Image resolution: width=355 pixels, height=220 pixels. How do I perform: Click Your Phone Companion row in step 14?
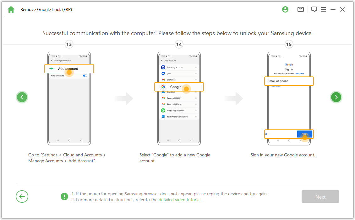(179, 117)
